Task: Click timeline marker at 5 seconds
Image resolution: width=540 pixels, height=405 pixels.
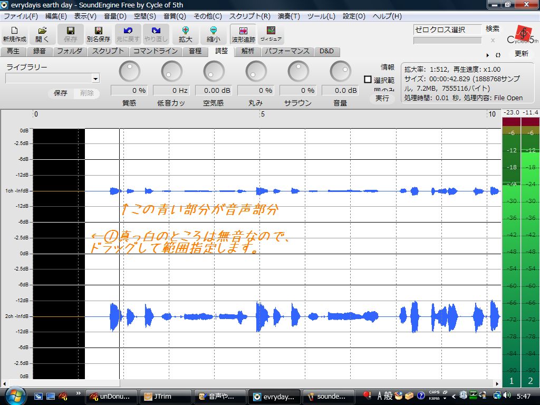Action: coord(263,114)
